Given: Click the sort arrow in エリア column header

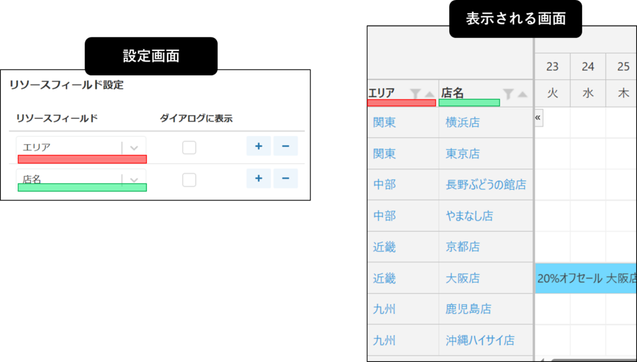Looking at the screenshot, I should (429, 94).
